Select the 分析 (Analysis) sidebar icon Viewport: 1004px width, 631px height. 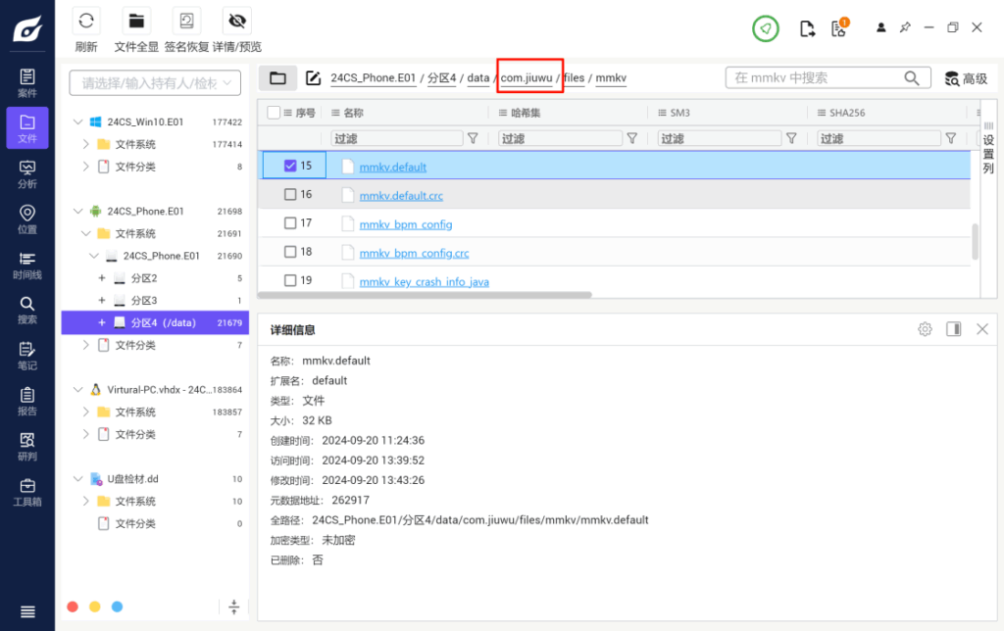click(x=25, y=172)
